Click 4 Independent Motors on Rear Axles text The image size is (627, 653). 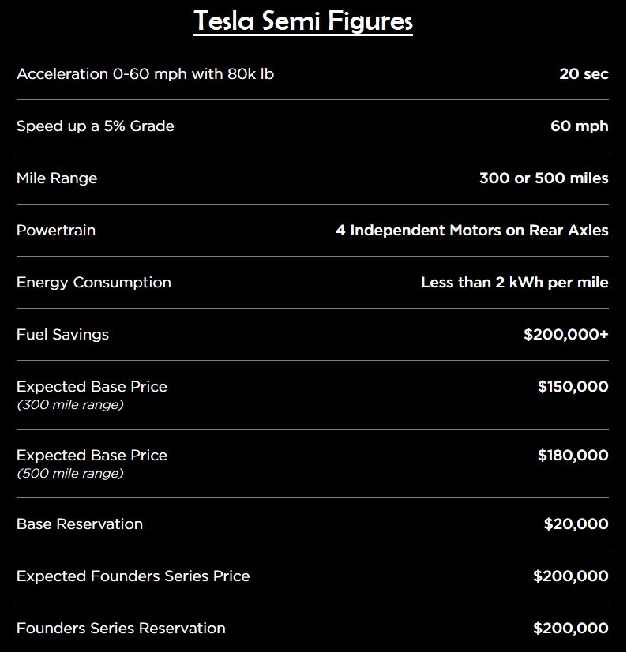[472, 231]
